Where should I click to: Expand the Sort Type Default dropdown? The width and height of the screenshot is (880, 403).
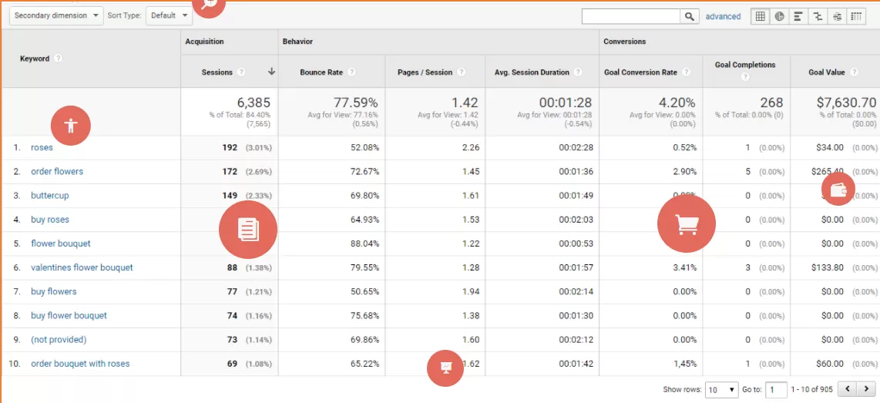[x=169, y=15]
